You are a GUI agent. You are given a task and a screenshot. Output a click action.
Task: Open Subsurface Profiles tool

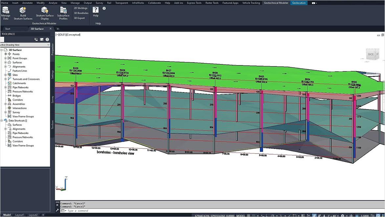tap(63, 13)
